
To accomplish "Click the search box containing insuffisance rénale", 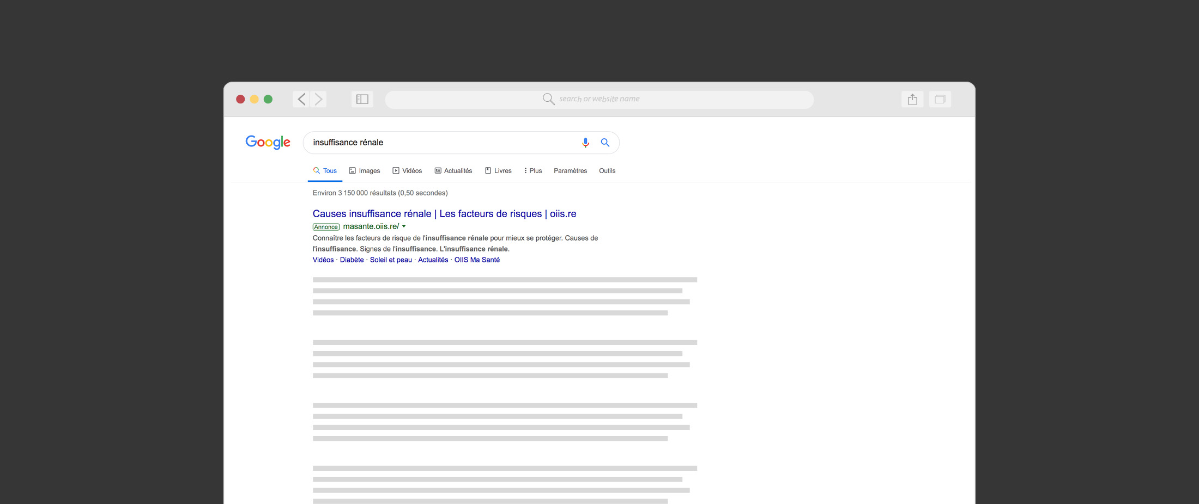I will (461, 143).
